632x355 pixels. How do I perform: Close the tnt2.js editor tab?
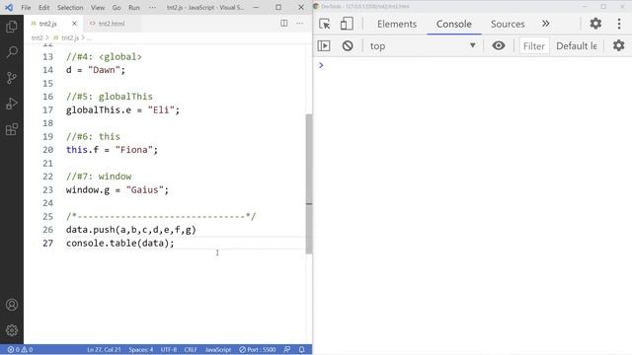point(74,24)
